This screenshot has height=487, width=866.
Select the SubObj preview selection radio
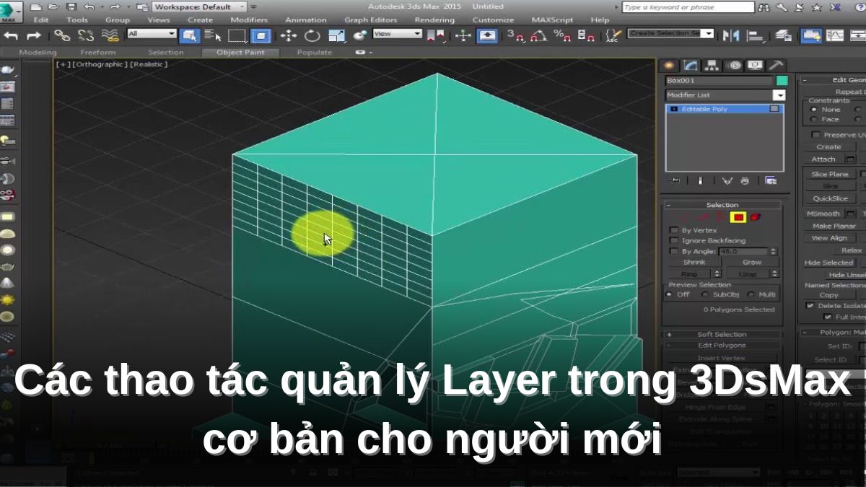[x=705, y=294]
